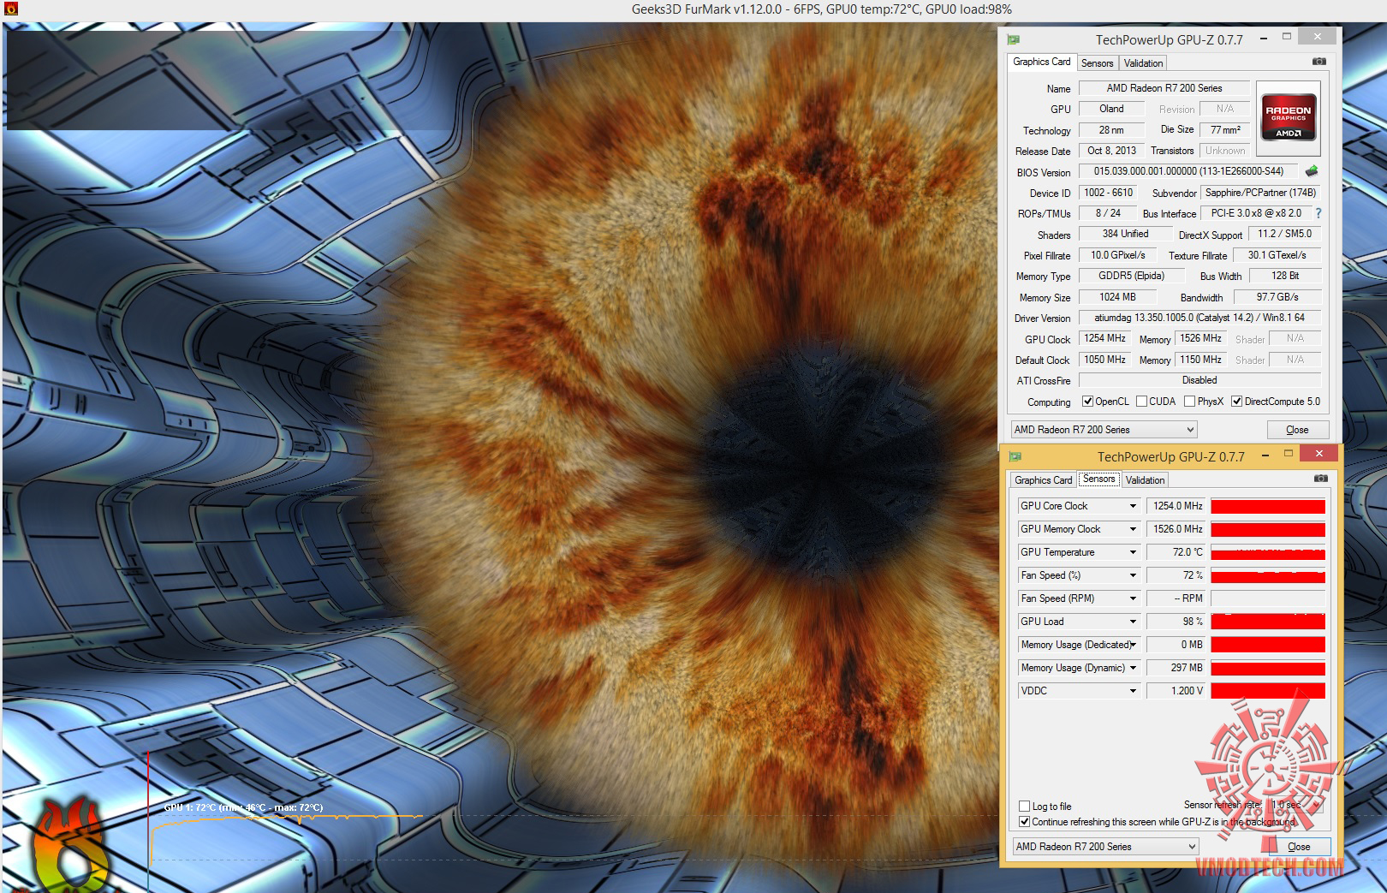Maximize the GPU-Z Graphics Card window
This screenshot has width=1387, height=893.
pyautogui.click(x=1286, y=37)
